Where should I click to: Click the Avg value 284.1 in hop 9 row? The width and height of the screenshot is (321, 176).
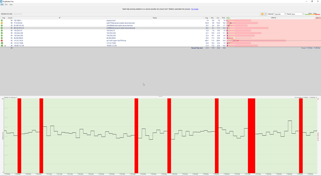point(207,41)
